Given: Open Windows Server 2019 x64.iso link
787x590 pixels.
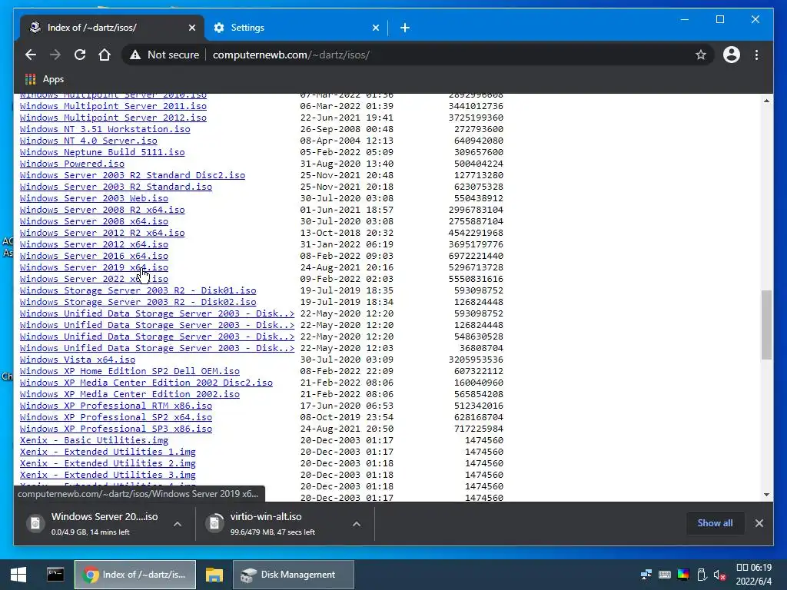Looking at the screenshot, I should 94,267.
